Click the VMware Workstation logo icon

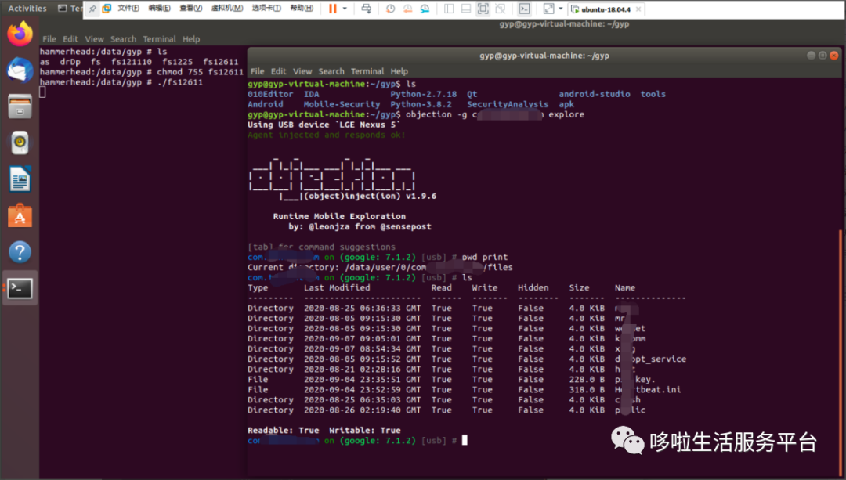[x=107, y=9]
